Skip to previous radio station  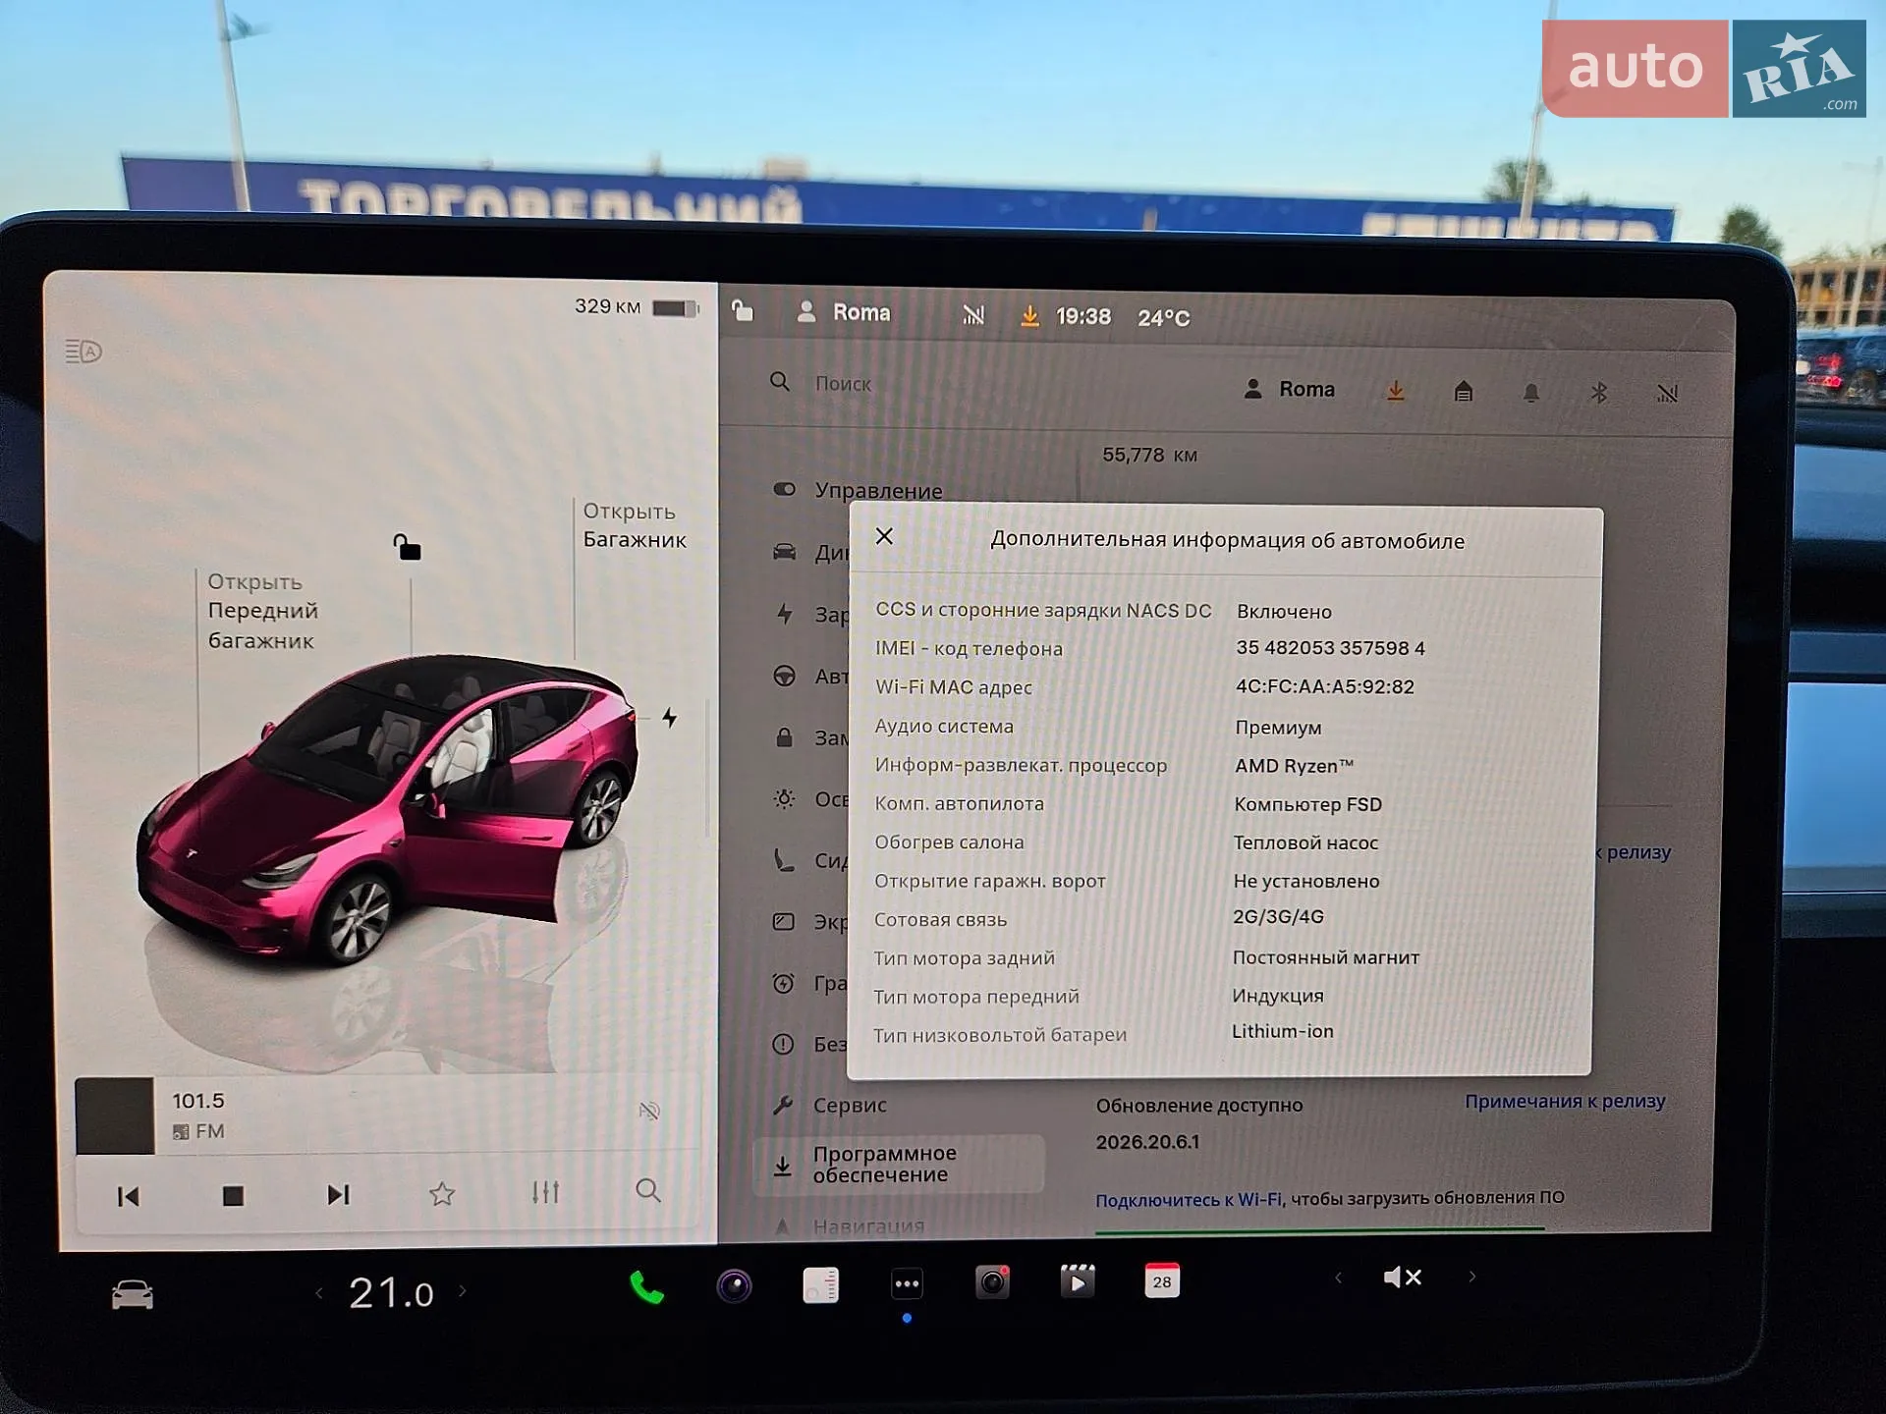pyautogui.click(x=128, y=1196)
